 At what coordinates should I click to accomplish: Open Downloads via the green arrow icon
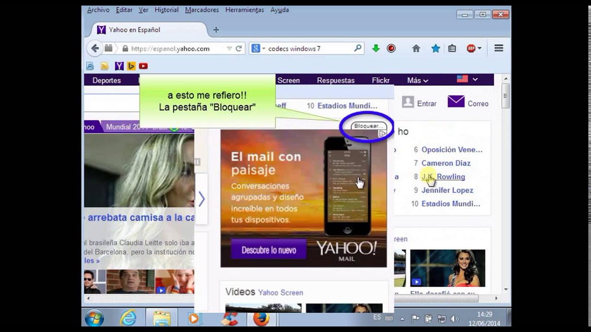click(x=376, y=48)
